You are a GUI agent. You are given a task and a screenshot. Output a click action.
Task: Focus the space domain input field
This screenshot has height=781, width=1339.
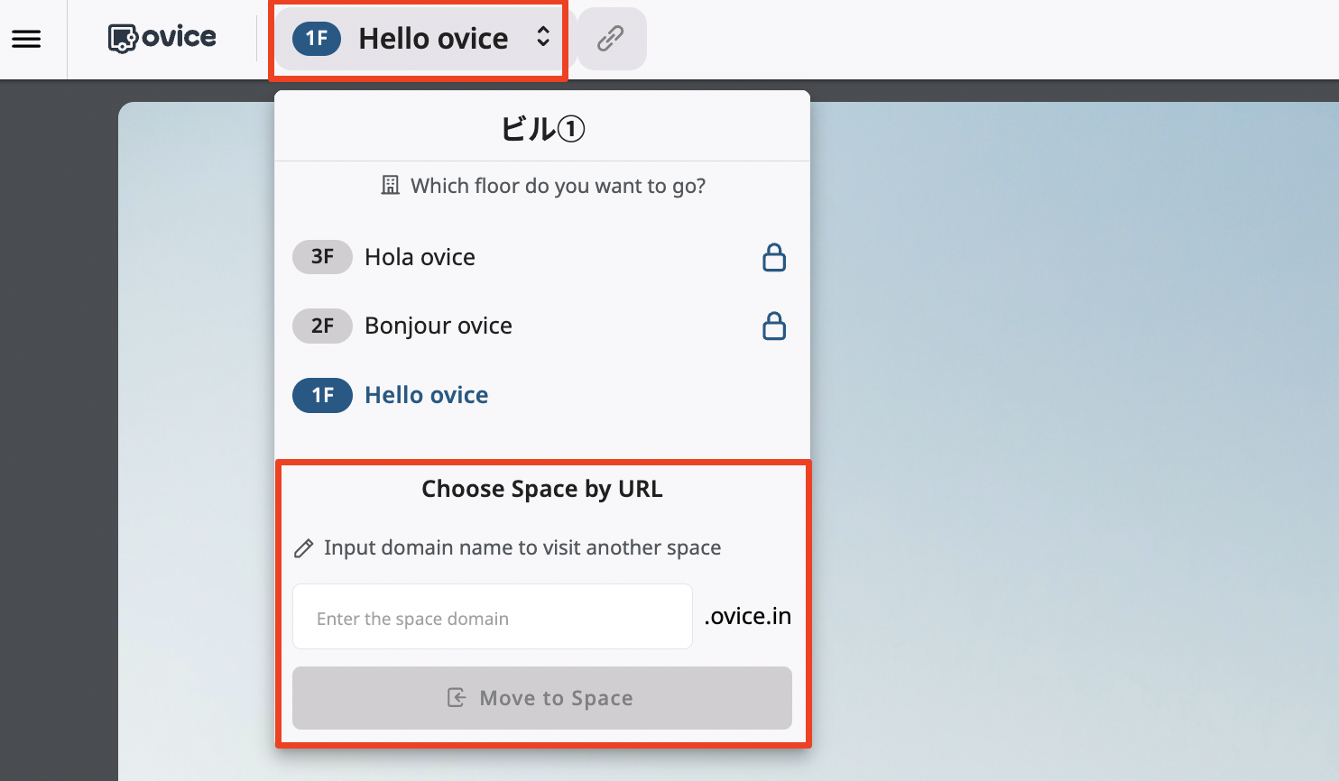(x=493, y=617)
